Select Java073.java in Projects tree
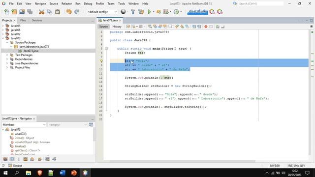Viewport: 315px width, 177px height. pyautogui.click(x=31, y=51)
